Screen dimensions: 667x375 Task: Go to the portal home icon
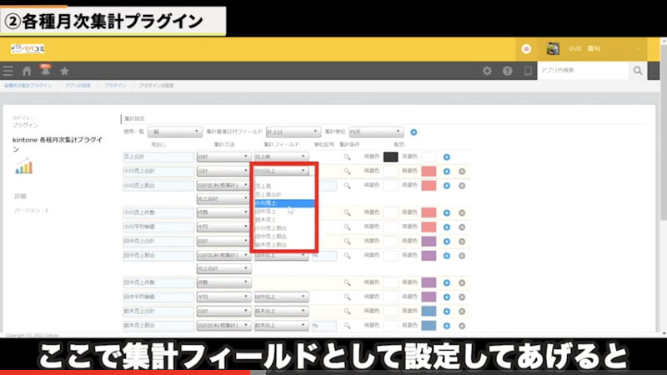tap(27, 71)
